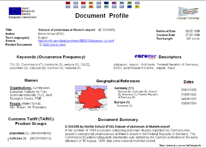Switch to the FR language button
The width and height of the screenshot is (206, 148).
click(x=122, y=3)
